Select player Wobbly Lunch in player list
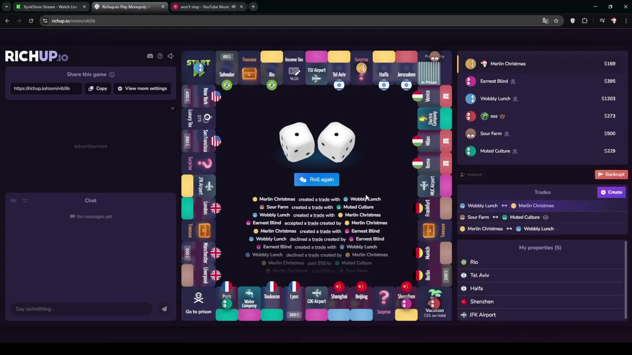The height and width of the screenshot is (355, 632). tap(542, 99)
